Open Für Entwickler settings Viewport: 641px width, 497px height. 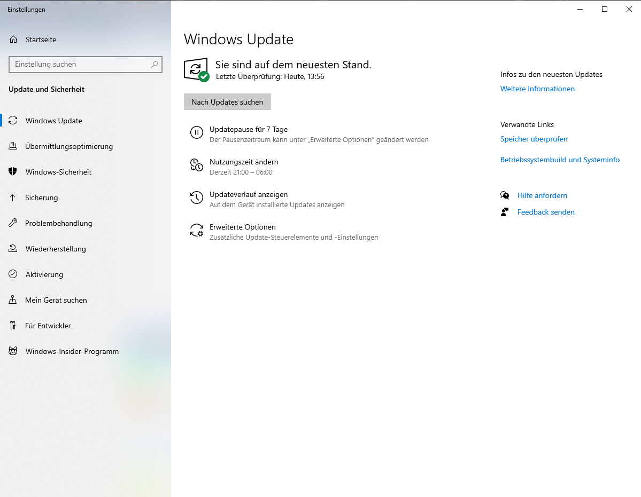(86, 326)
